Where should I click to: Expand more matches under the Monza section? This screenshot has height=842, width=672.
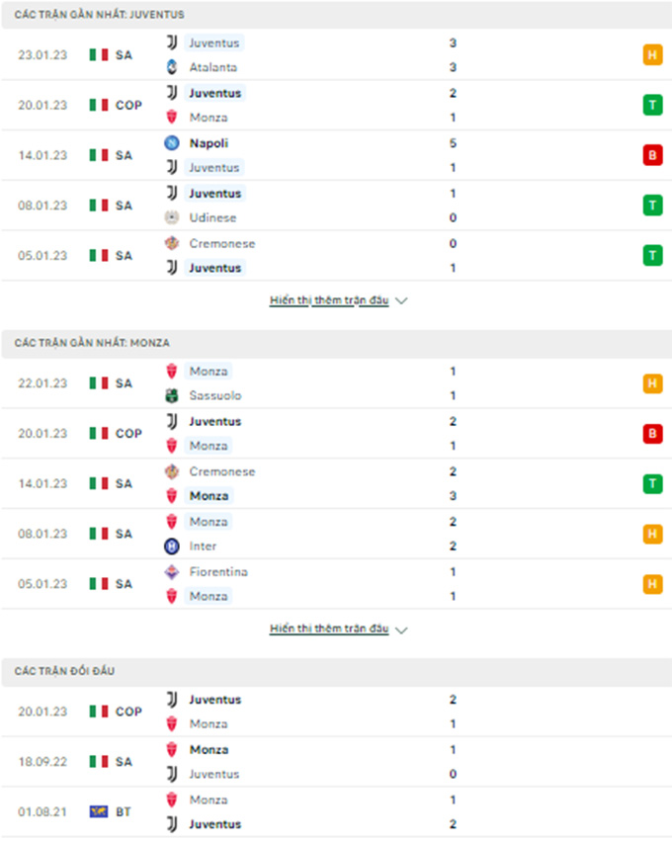[338, 629]
